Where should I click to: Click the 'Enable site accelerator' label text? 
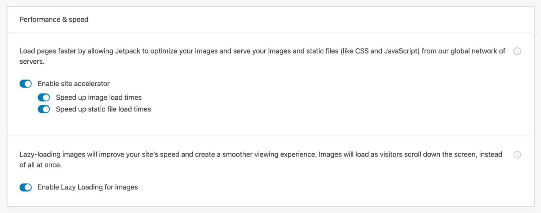coord(74,84)
